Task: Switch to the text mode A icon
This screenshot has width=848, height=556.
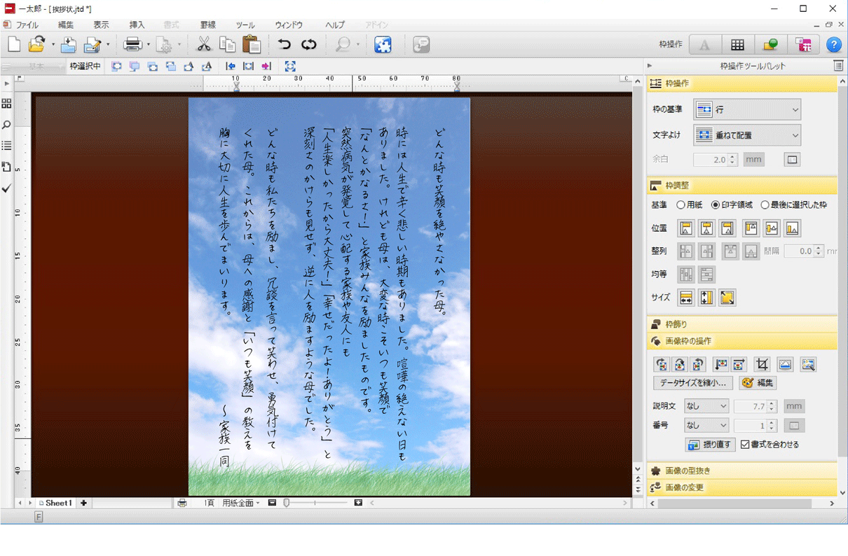Action: coord(704,45)
